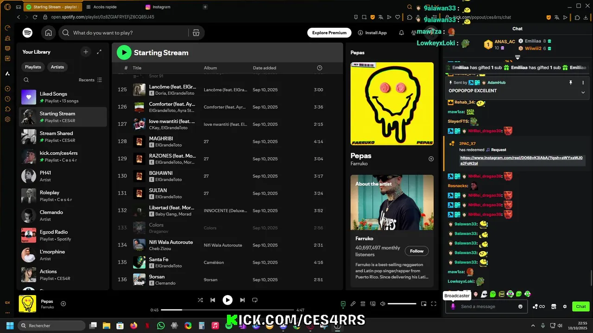Click the green Chat send button
This screenshot has height=333, width=593.
coord(581,306)
